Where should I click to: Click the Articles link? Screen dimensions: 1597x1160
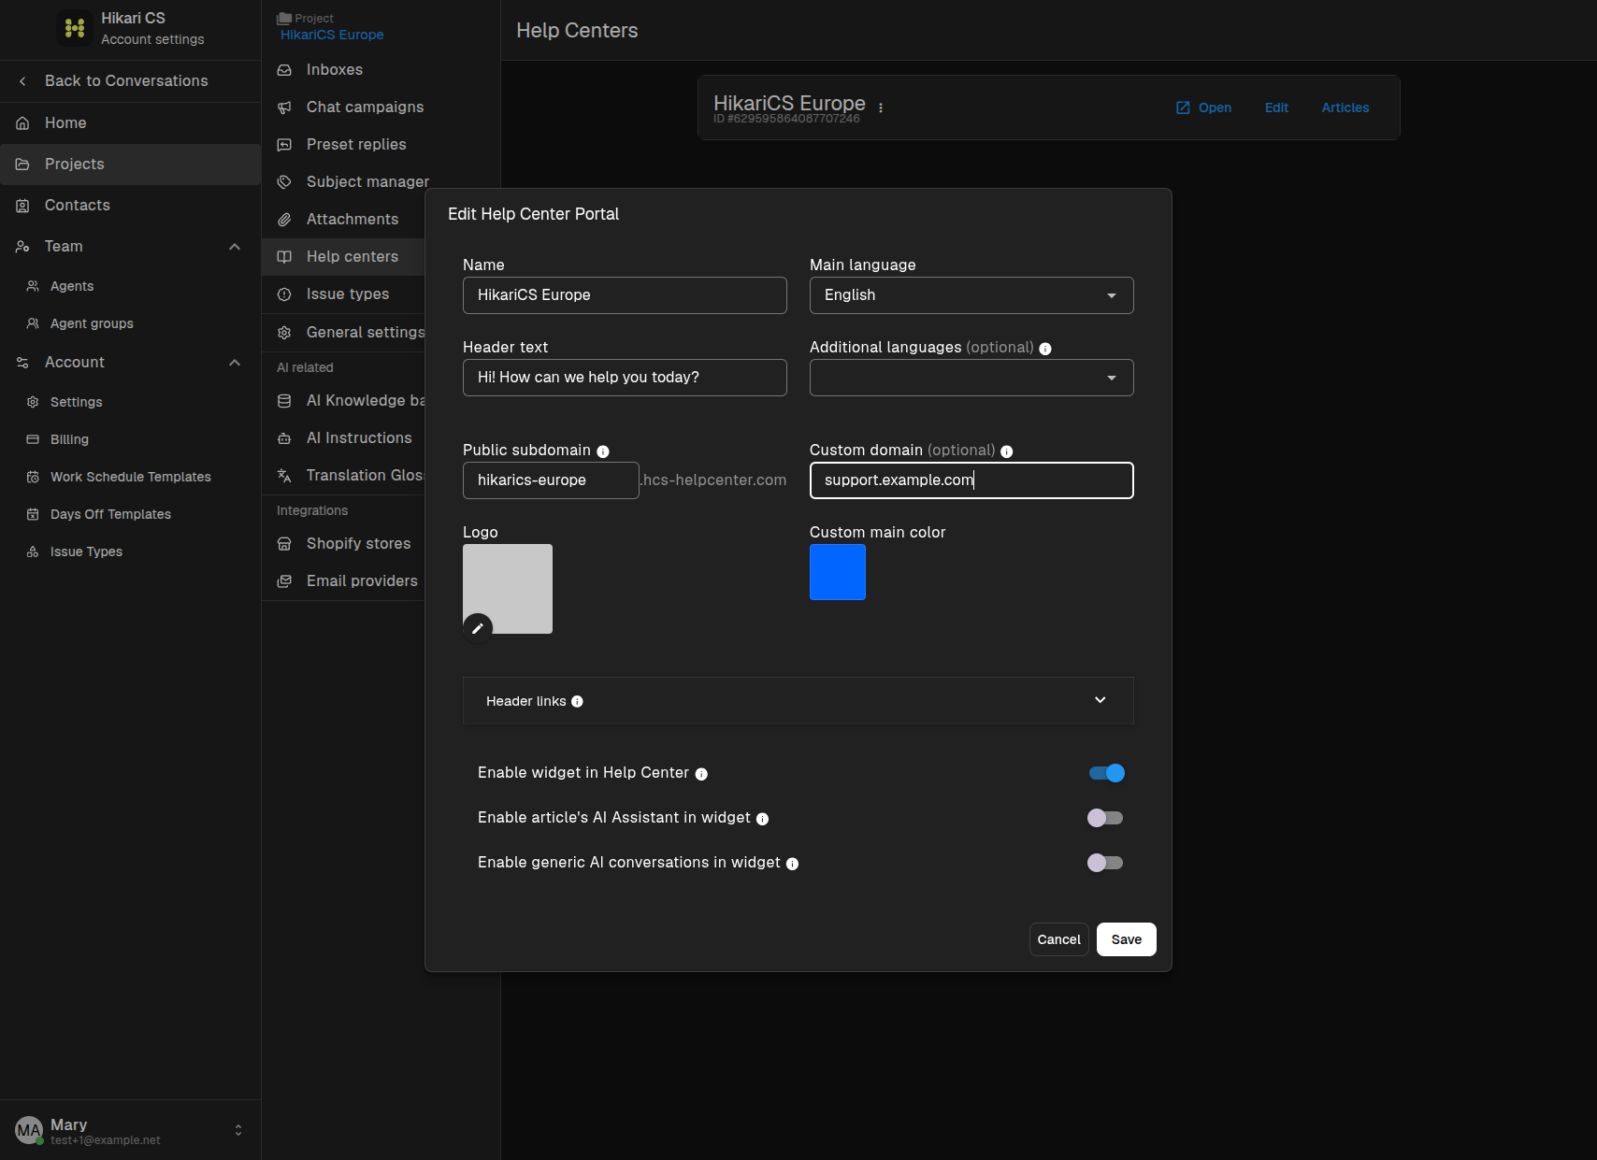click(1345, 107)
